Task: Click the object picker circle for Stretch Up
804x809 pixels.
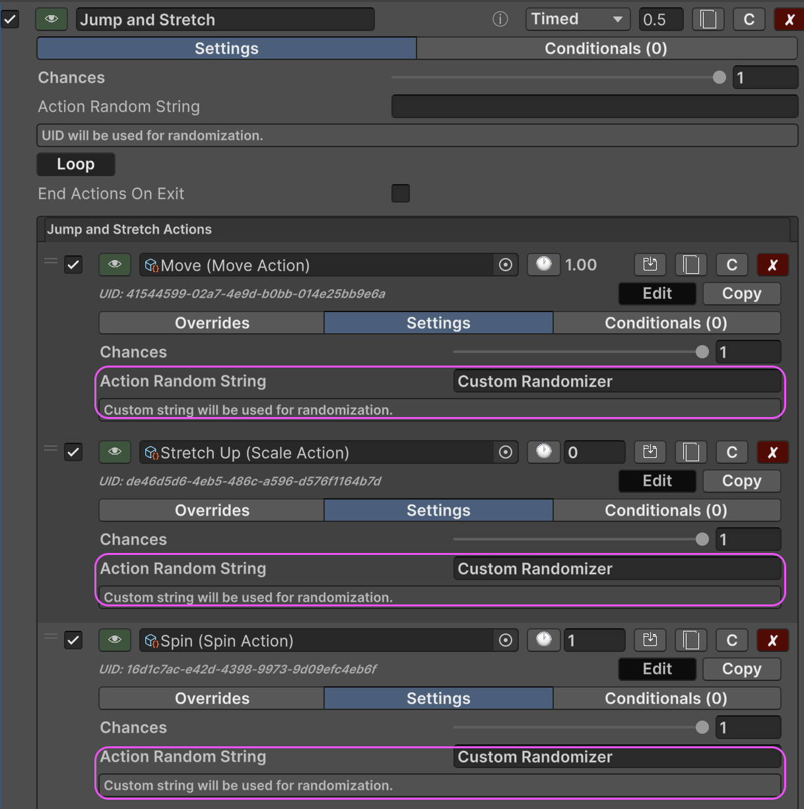Action: tap(506, 453)
